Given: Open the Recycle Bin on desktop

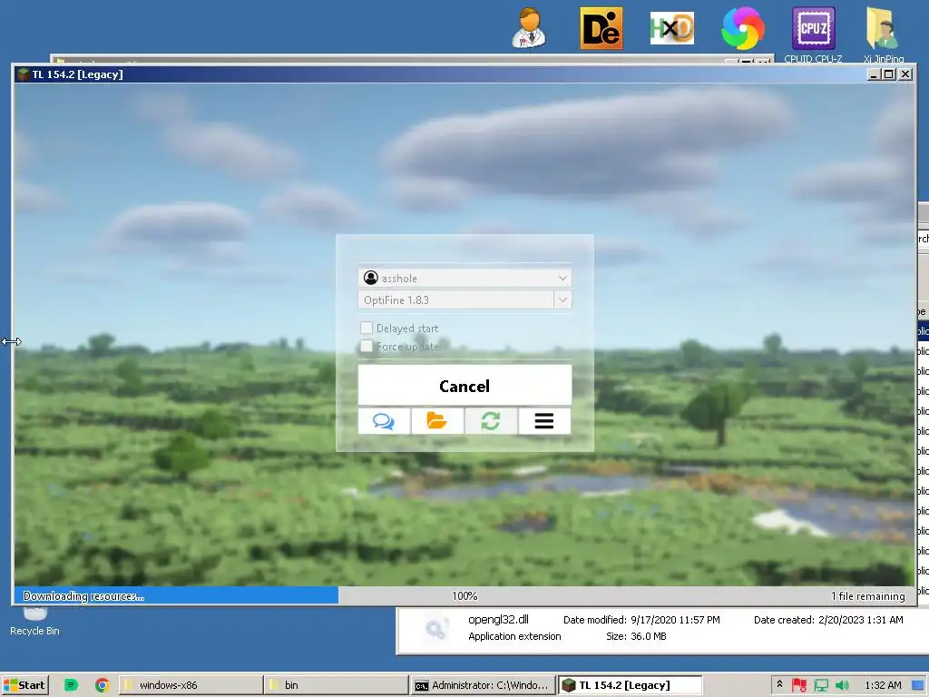Looking at the screenshot, I should [34, 621].
